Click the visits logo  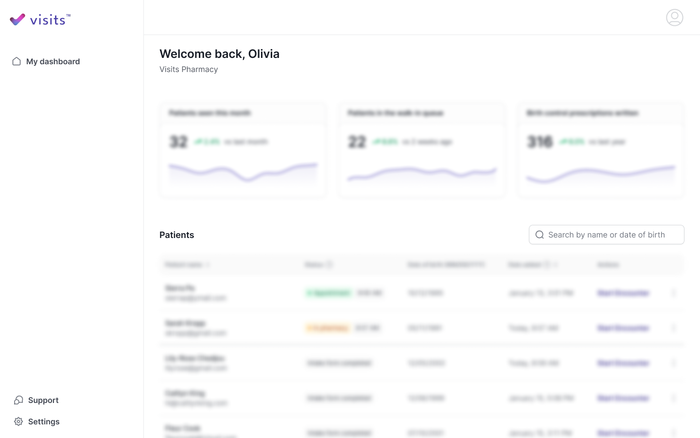[39, 19]
